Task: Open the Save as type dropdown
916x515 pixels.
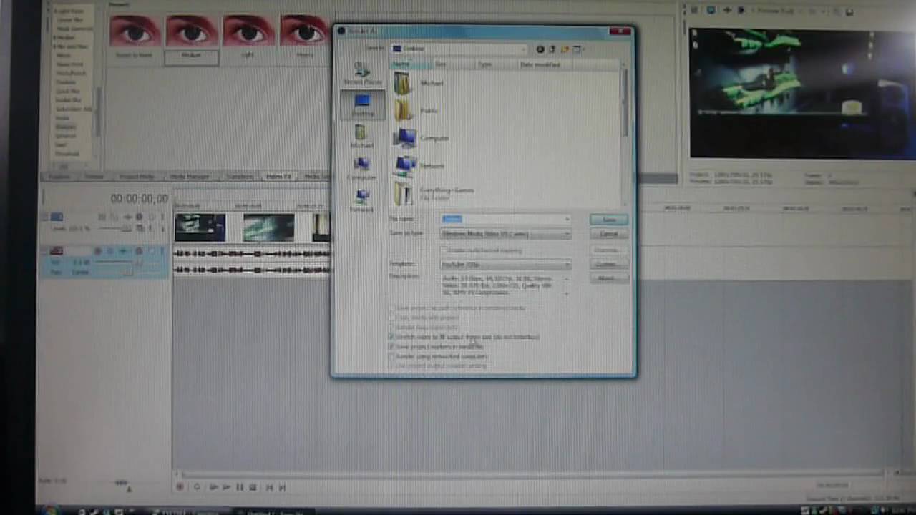Action: pos(506,234)
